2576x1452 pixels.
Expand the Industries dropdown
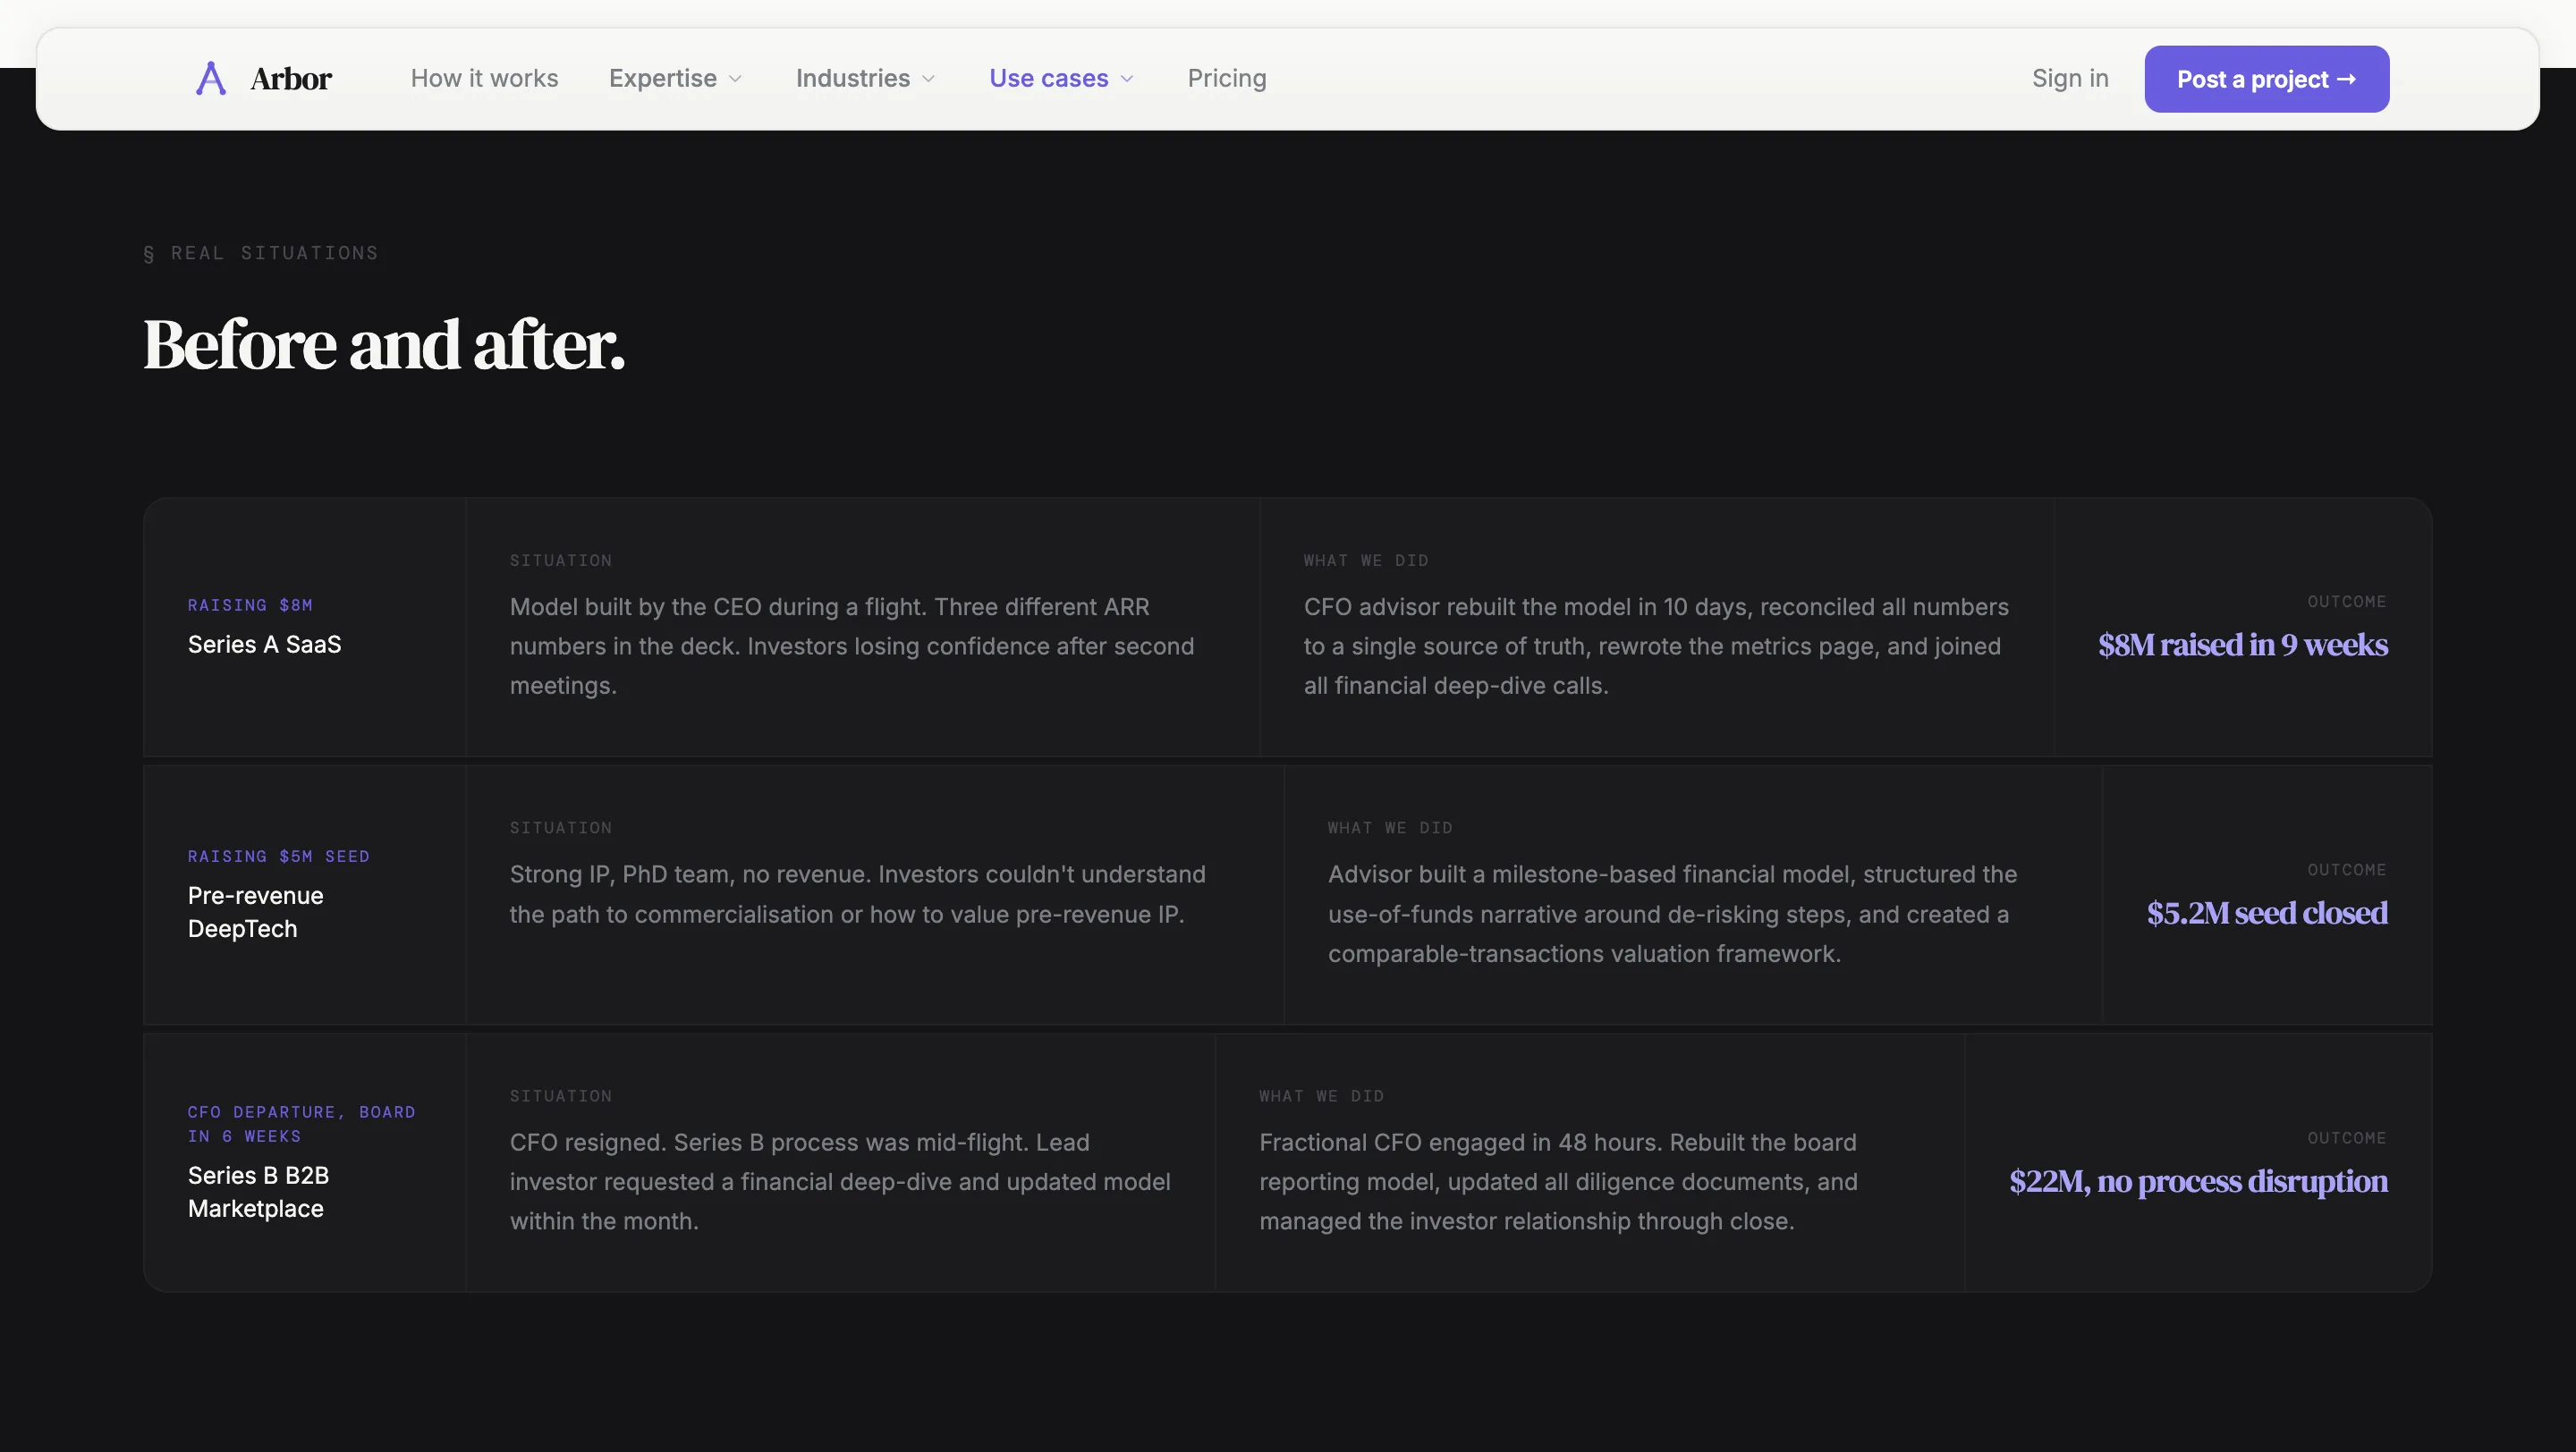coord(864,78)
